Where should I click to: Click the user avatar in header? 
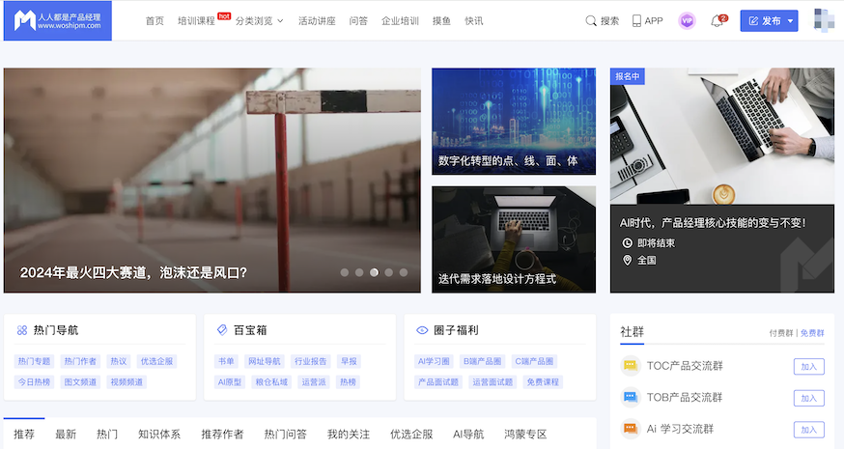(824, 20)
